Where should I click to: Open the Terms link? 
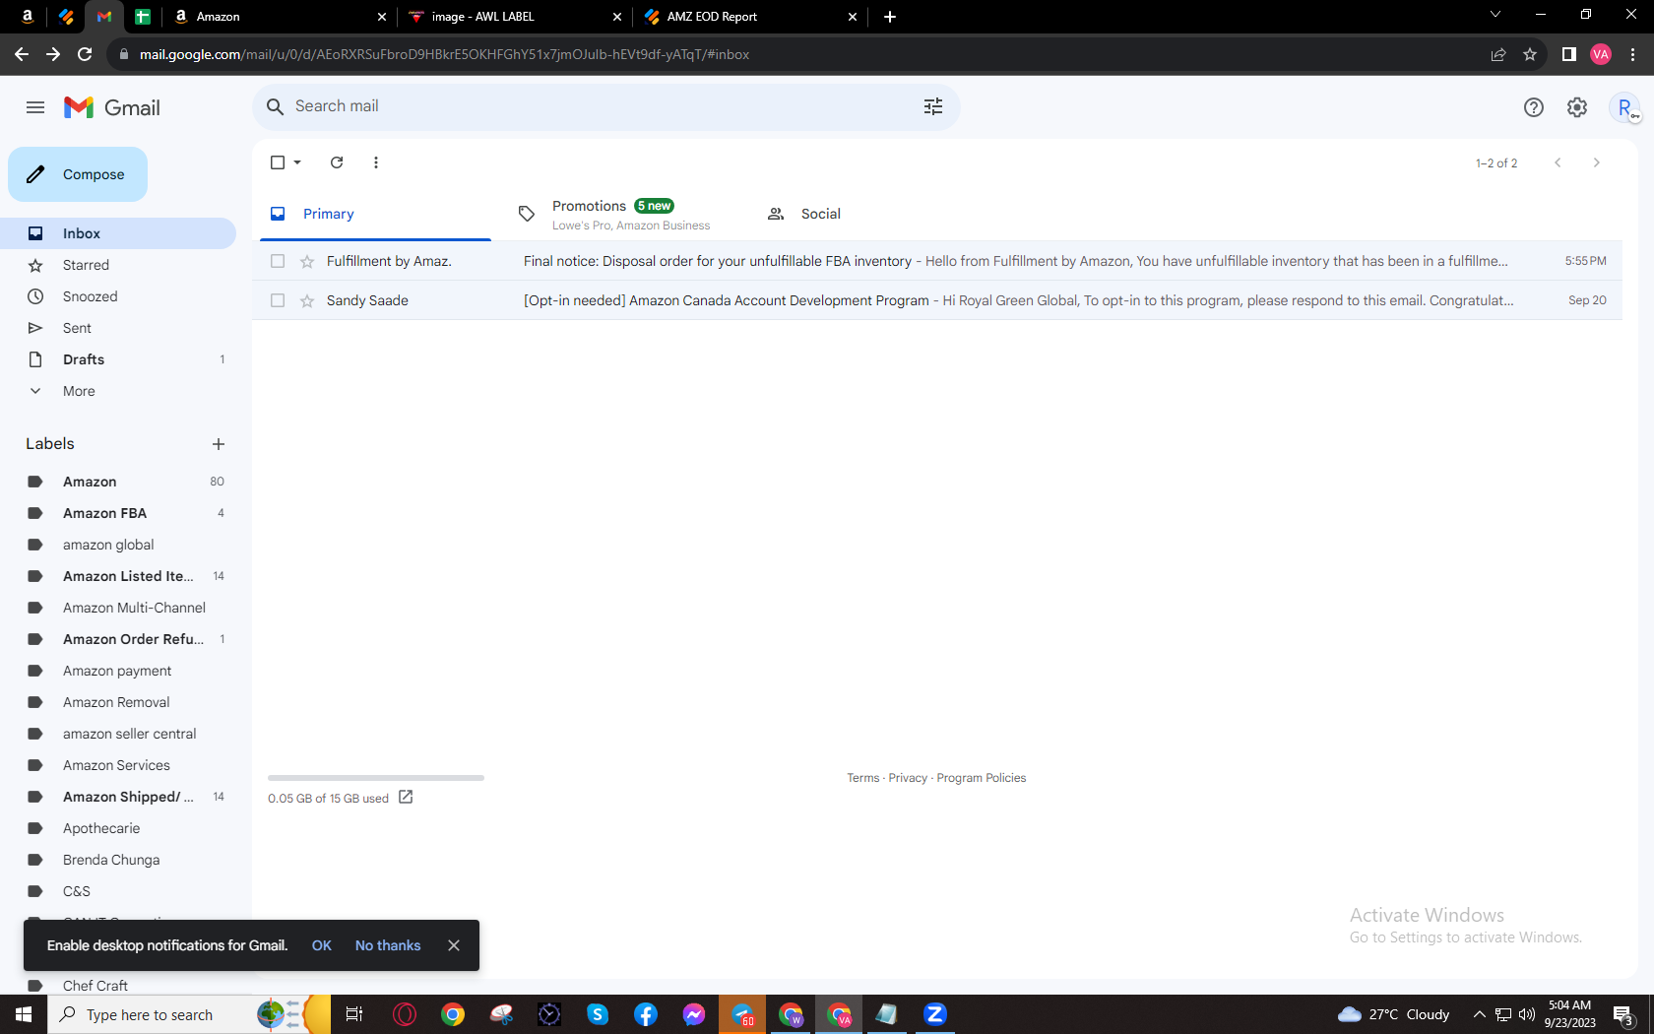(x=863, y=778)
